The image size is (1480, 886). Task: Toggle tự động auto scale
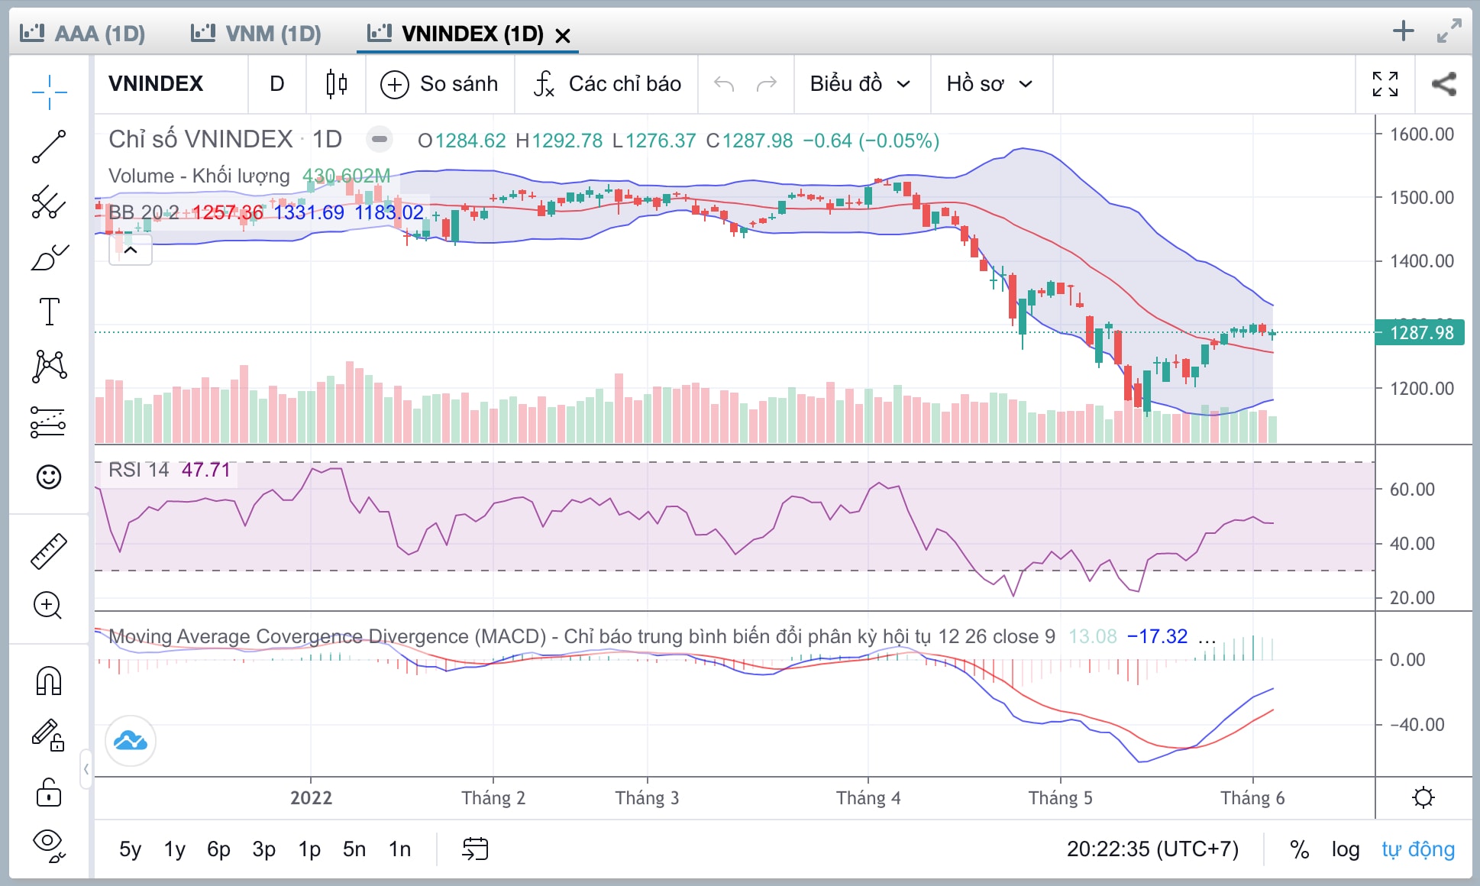pos(1418,849)
